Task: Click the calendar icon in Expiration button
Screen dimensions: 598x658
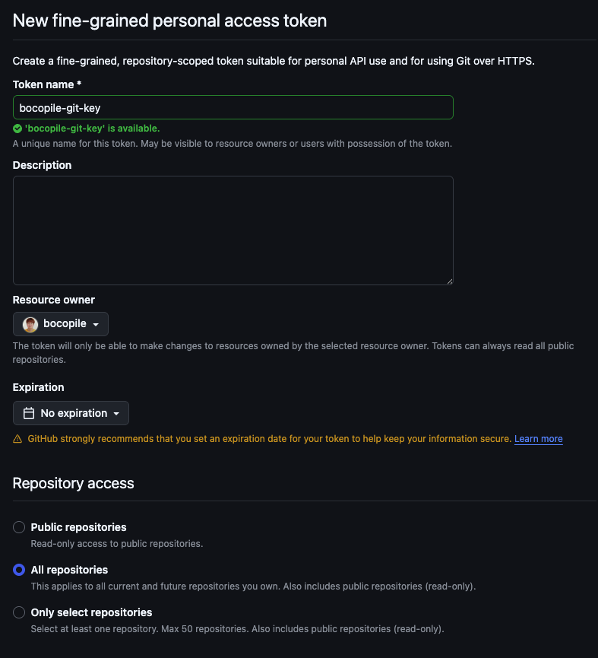Action: click(x=29, y=413)
